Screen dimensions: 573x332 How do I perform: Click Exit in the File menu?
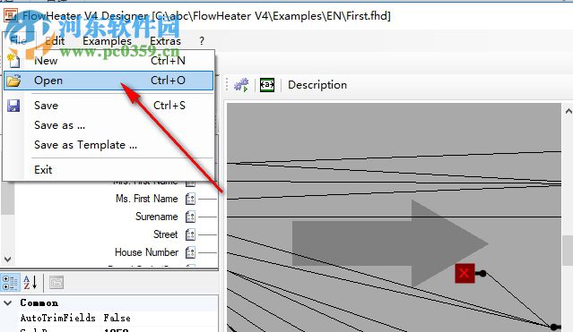tap(109, 170)
